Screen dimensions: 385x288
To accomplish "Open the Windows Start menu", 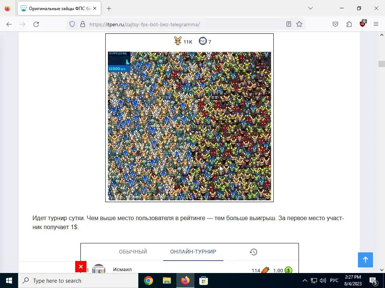I will click(9, 280).
